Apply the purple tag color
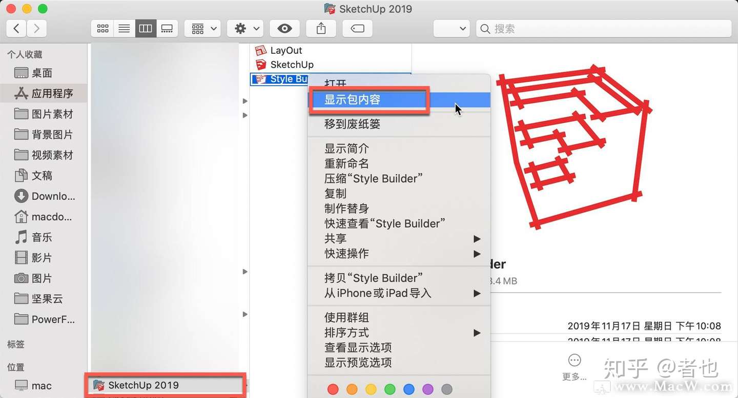Viewport: 738px width, 398px height. (x=428, y=390)
